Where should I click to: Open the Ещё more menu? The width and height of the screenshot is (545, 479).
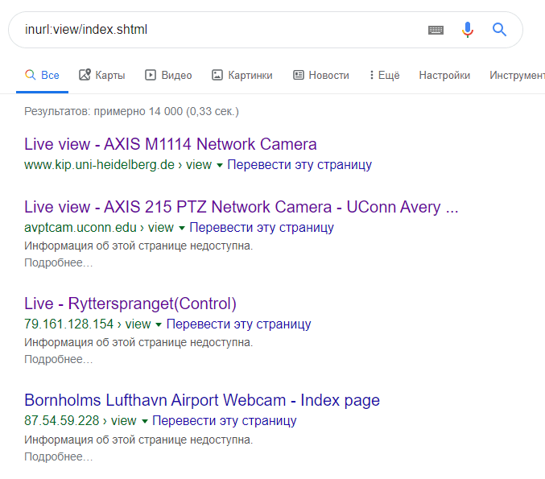coord(385,75)
